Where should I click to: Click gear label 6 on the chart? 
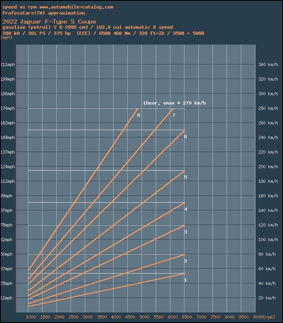coord(186,137)
